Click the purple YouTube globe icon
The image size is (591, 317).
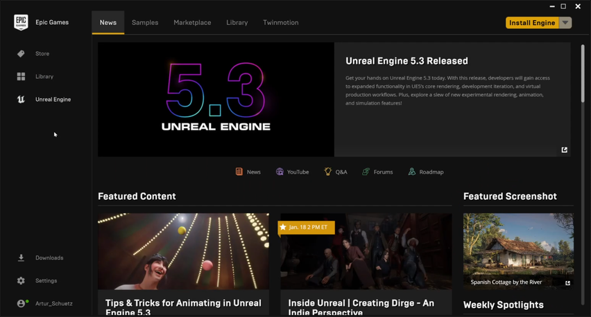click(x=280, y=172)
